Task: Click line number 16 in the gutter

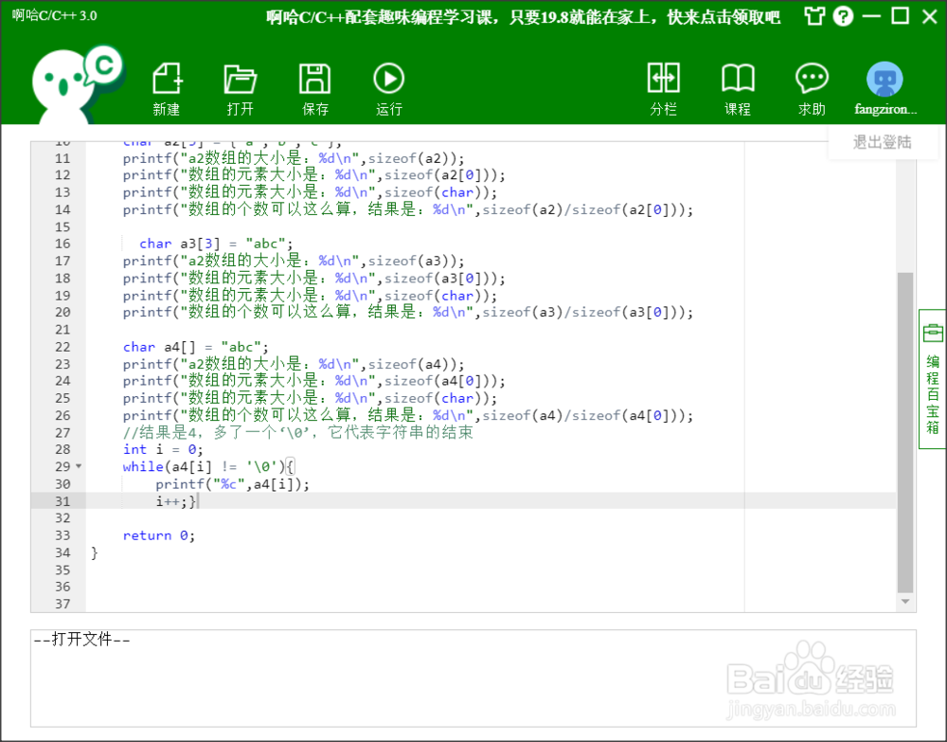Action: [x=63, y=244]
